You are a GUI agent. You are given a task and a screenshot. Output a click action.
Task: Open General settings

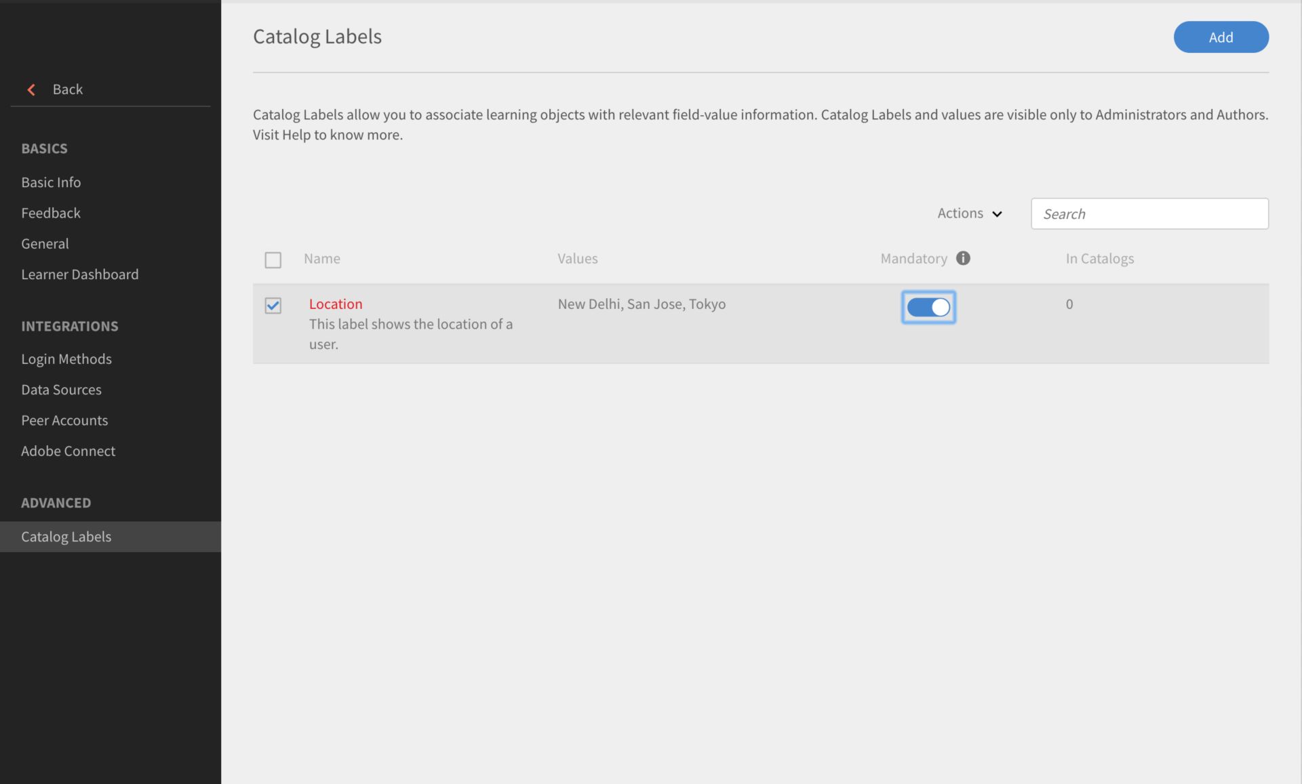(x=45, y=243)
